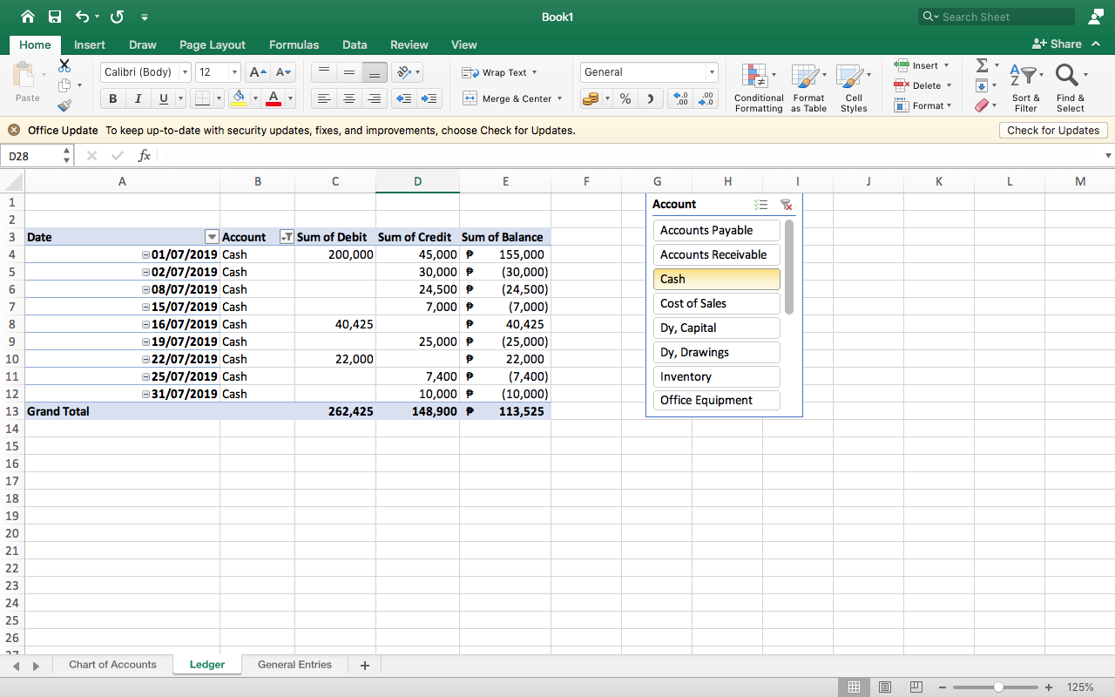Apply percent style formatting

[625, 98]
